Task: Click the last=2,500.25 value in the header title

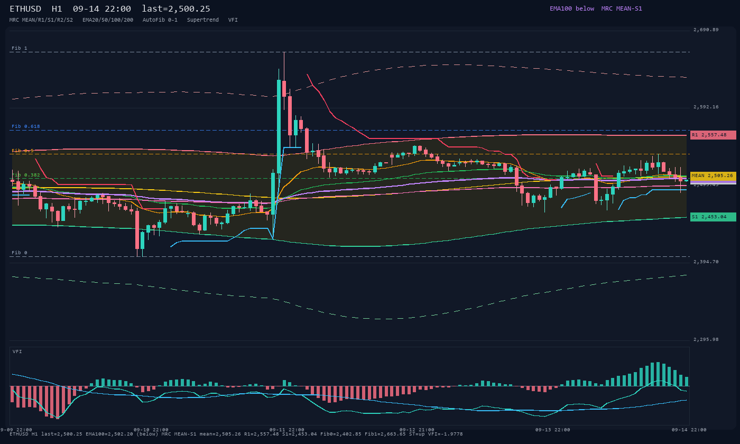Action: 176,9
